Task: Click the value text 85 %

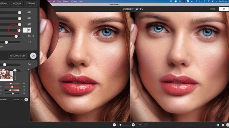Action: tap(31, 36)
